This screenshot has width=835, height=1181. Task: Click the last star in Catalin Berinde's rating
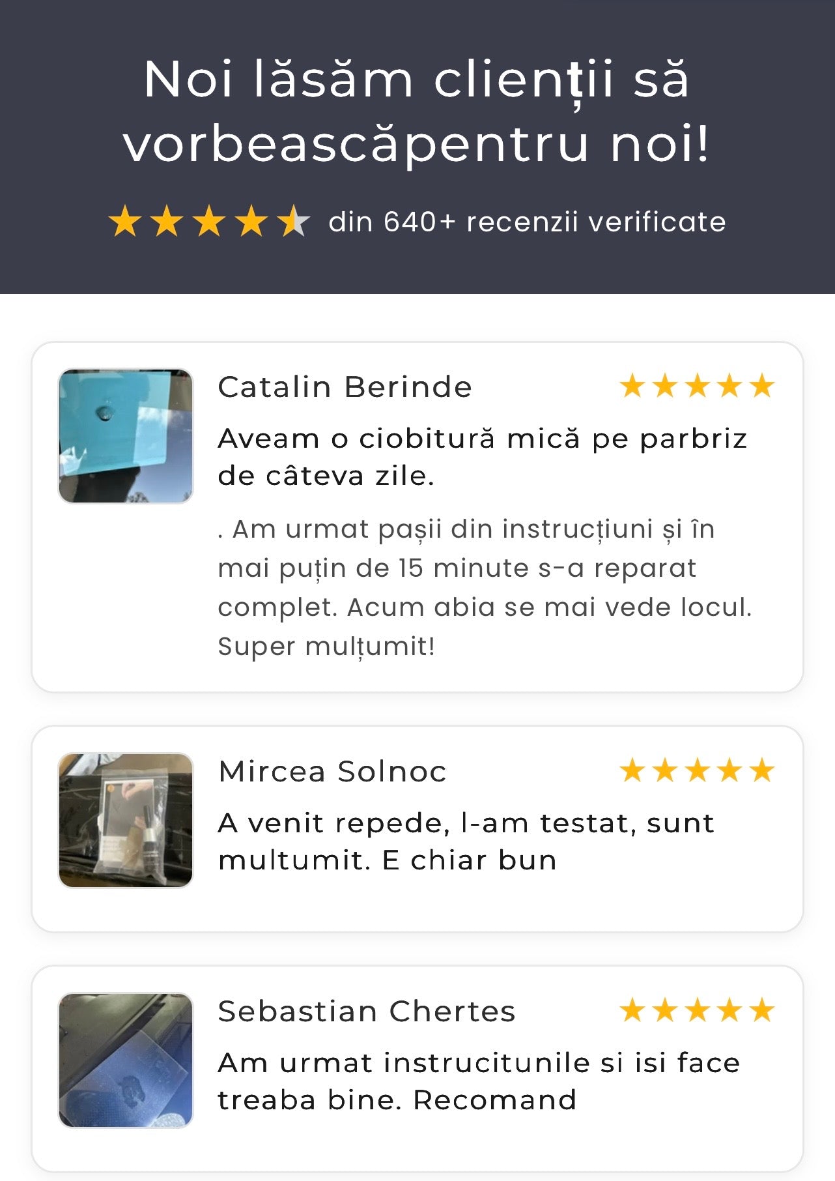[x=761, y=386]
